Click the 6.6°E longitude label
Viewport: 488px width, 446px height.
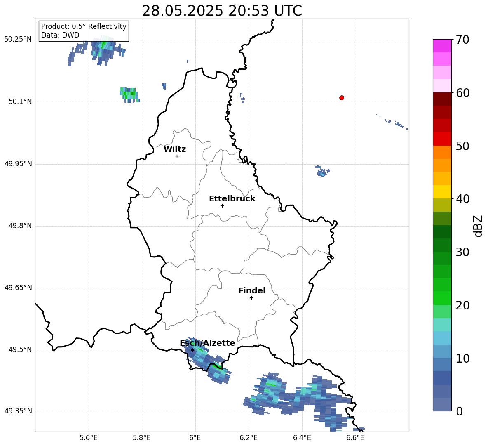pyautogui.click(x=355, y=438)
